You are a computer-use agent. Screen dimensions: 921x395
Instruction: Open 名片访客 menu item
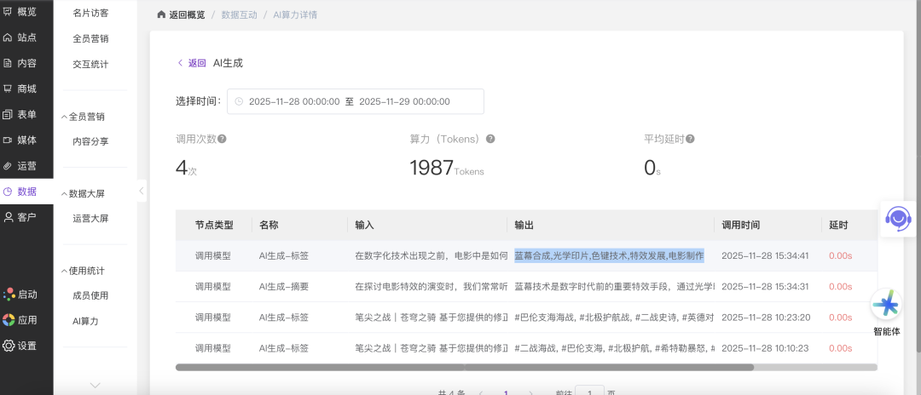point(90,13)
